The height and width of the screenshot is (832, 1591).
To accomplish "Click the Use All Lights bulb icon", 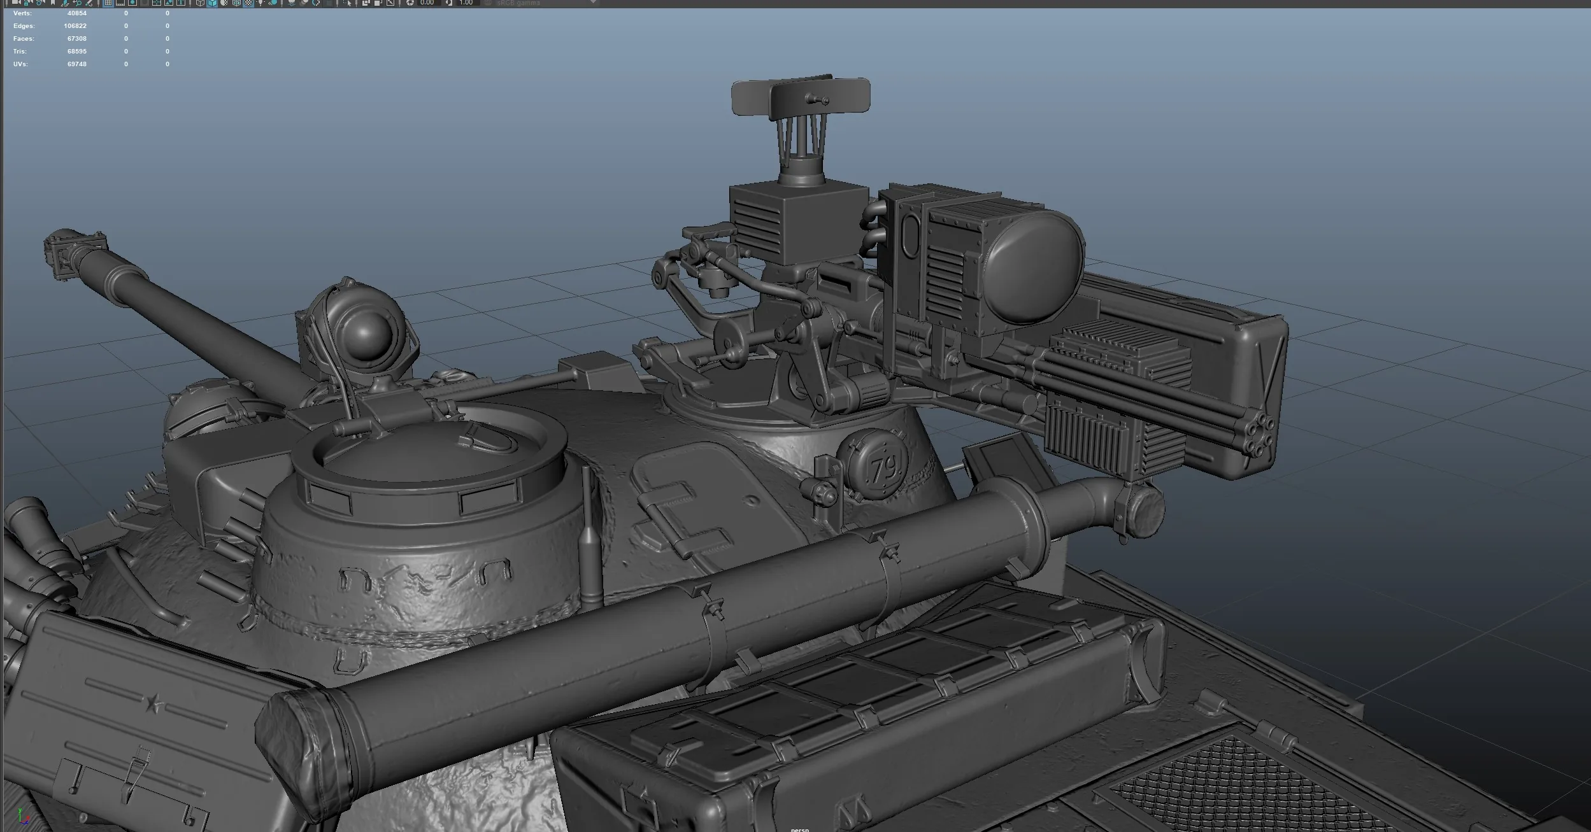I will tap(260, 3).
